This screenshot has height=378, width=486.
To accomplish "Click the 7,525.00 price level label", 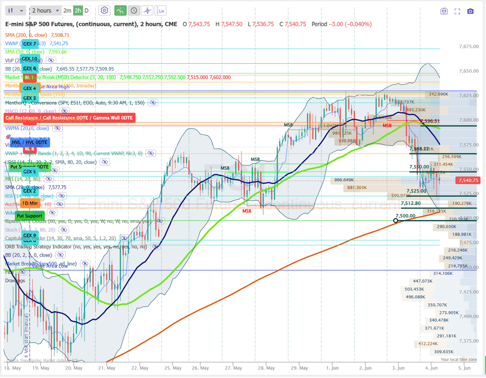I will (x=416, y=191).
